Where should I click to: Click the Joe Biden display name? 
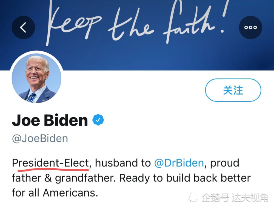pyautogui.click(x=50, y=120)
